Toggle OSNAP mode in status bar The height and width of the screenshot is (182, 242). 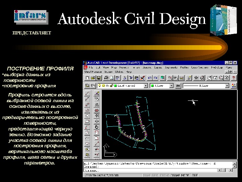(x=175, y=175)
